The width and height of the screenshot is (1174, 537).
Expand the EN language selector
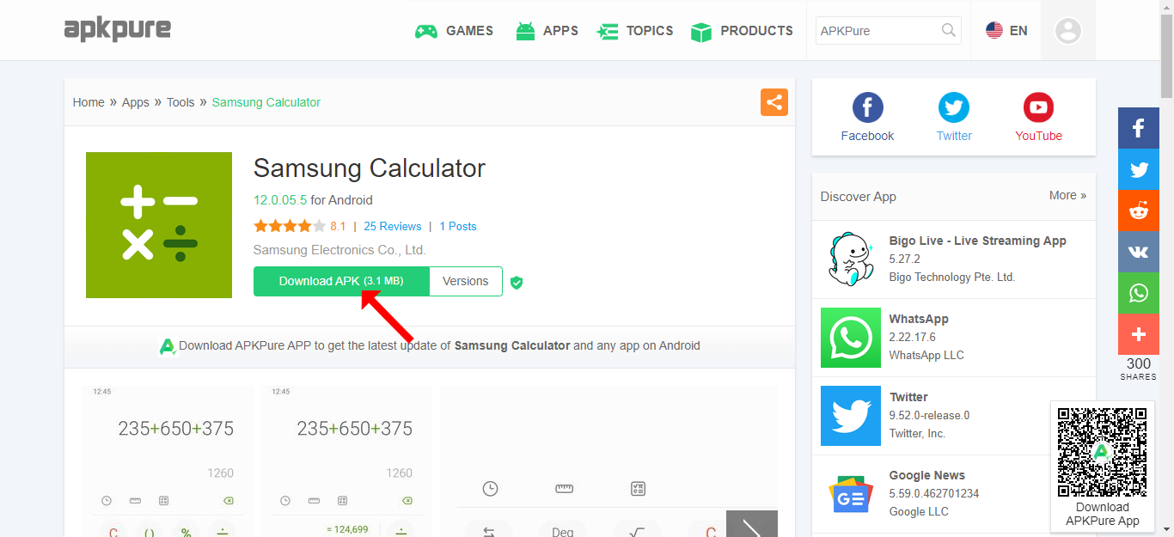[x=1006, y=30]
